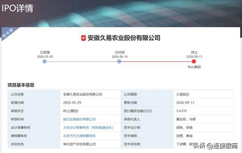The height and width of the screenshot is (153, 242).
Task: Click the 坤元资产评估有限公司 value cell
Action: point(90,144)
